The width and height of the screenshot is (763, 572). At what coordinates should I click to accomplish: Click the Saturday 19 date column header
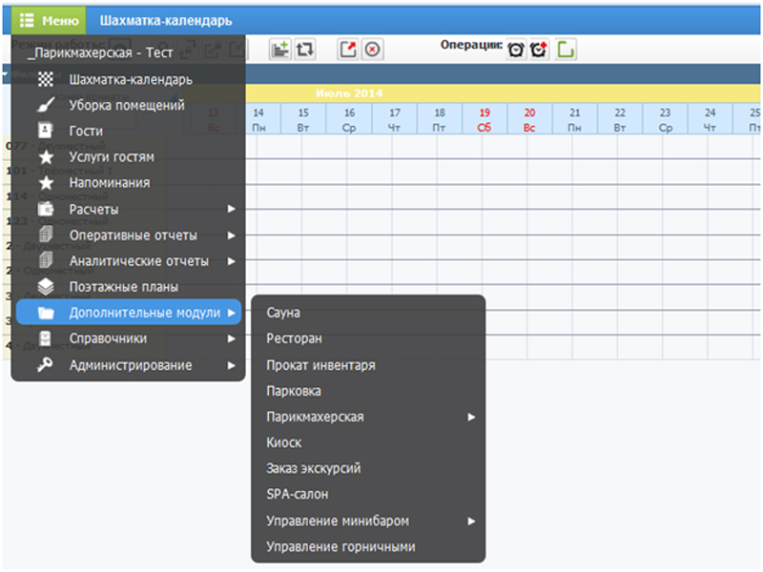(485, 119)
